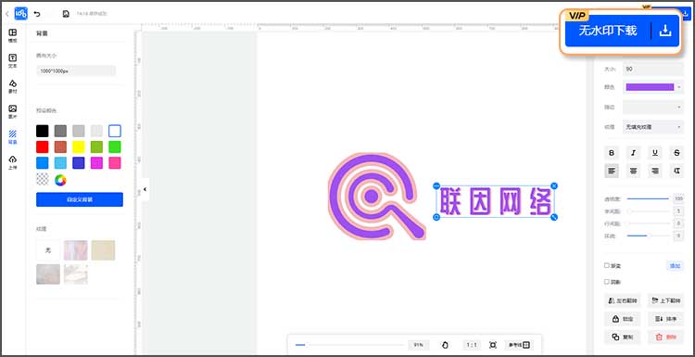
Task: Toggle the 参考线 guidelines button
Action: tap(519, 345)
